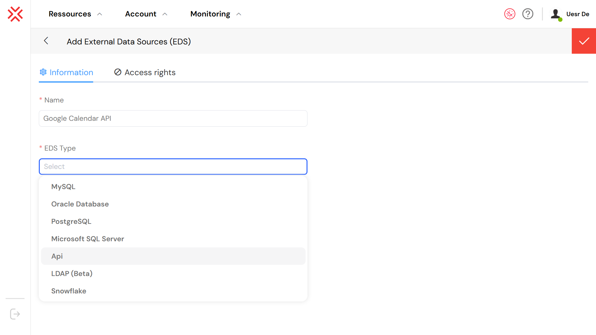The image size is (596, 335).
Task: Click the red application logo
Action: coord(15,14)
